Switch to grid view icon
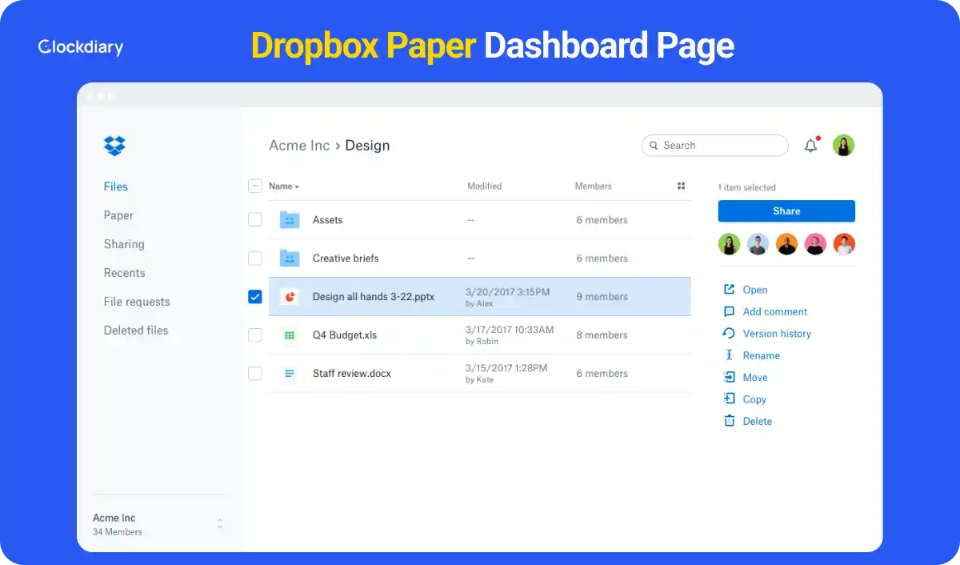Screen dimensions: 960x565 (681, 186)
